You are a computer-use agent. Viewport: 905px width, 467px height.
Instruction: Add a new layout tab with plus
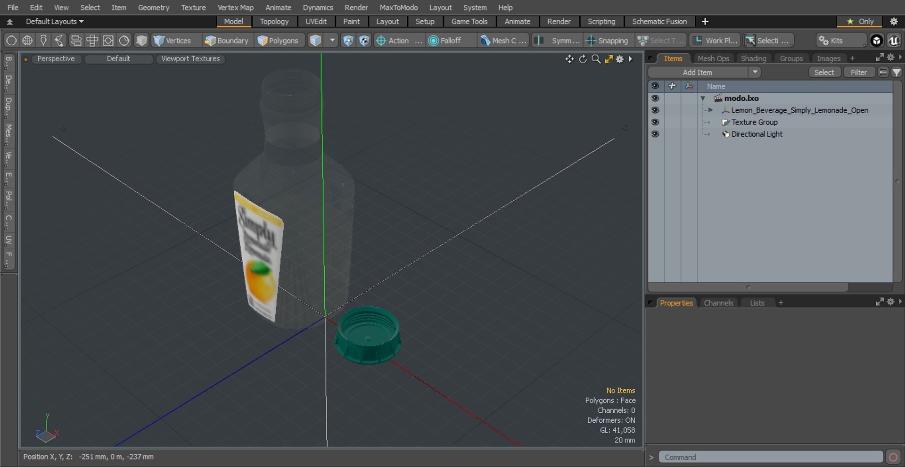705,21
